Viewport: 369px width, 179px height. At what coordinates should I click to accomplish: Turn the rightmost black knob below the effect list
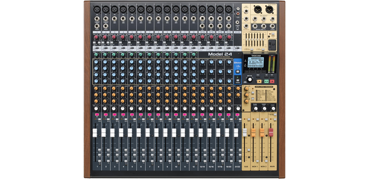point(273,108)
